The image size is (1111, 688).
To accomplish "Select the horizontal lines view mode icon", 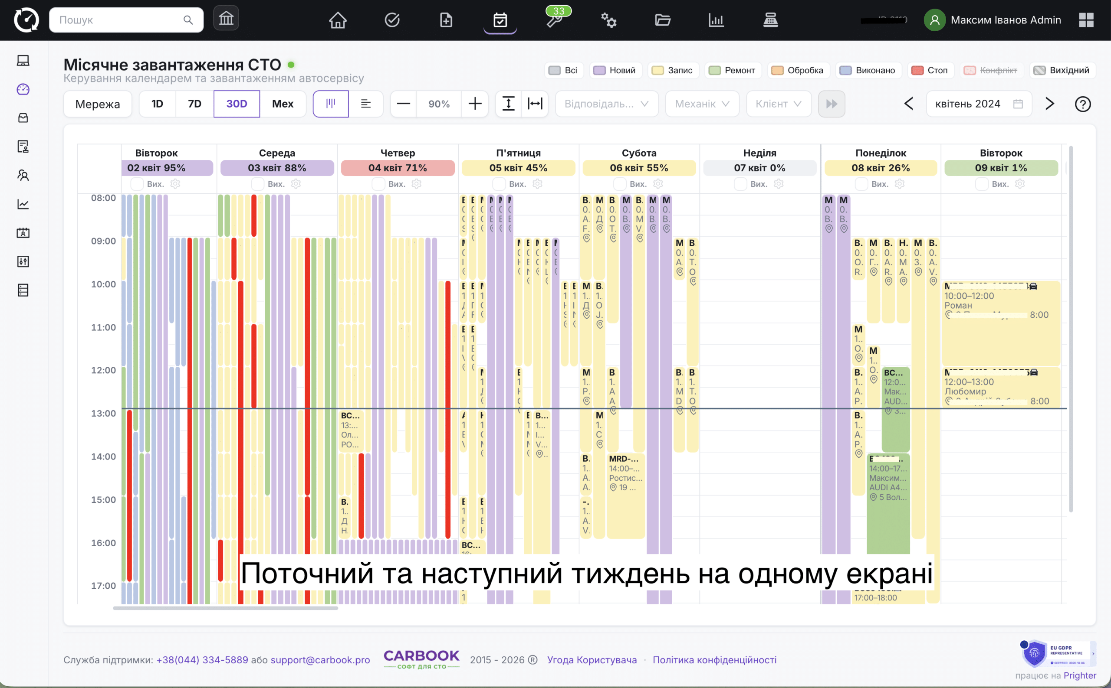I will (366, 104).
